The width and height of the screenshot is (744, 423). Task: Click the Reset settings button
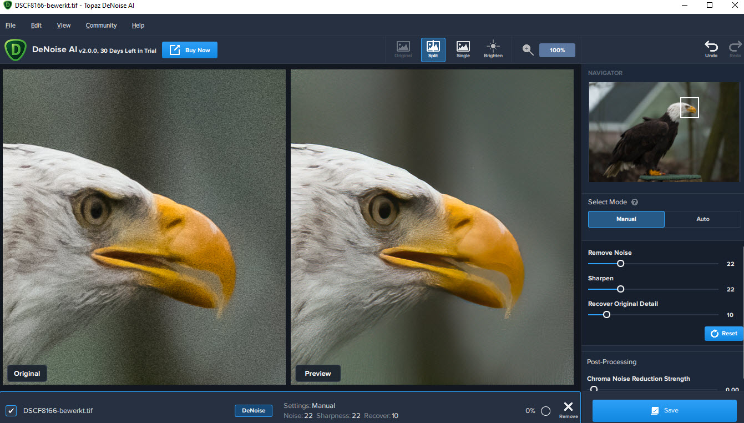tap(723, 333)
